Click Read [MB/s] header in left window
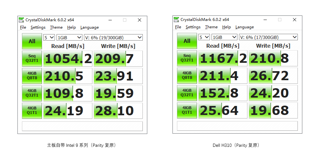 68,46
